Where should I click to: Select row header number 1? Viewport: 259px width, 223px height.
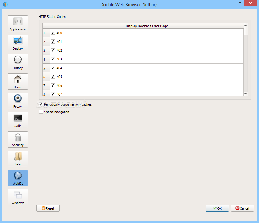pyautogui.click(x=46, y=33)
